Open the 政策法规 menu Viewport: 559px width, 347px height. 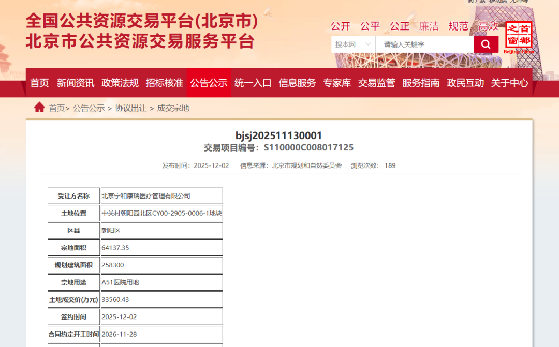(120, 83)
